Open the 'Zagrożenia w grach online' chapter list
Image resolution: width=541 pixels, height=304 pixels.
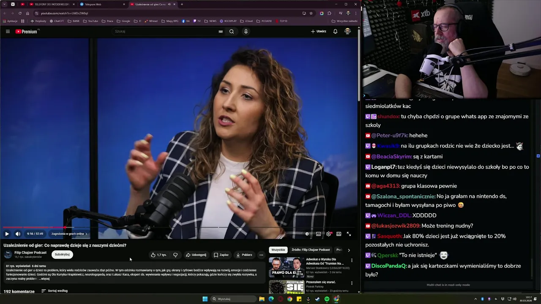point(69,233)
